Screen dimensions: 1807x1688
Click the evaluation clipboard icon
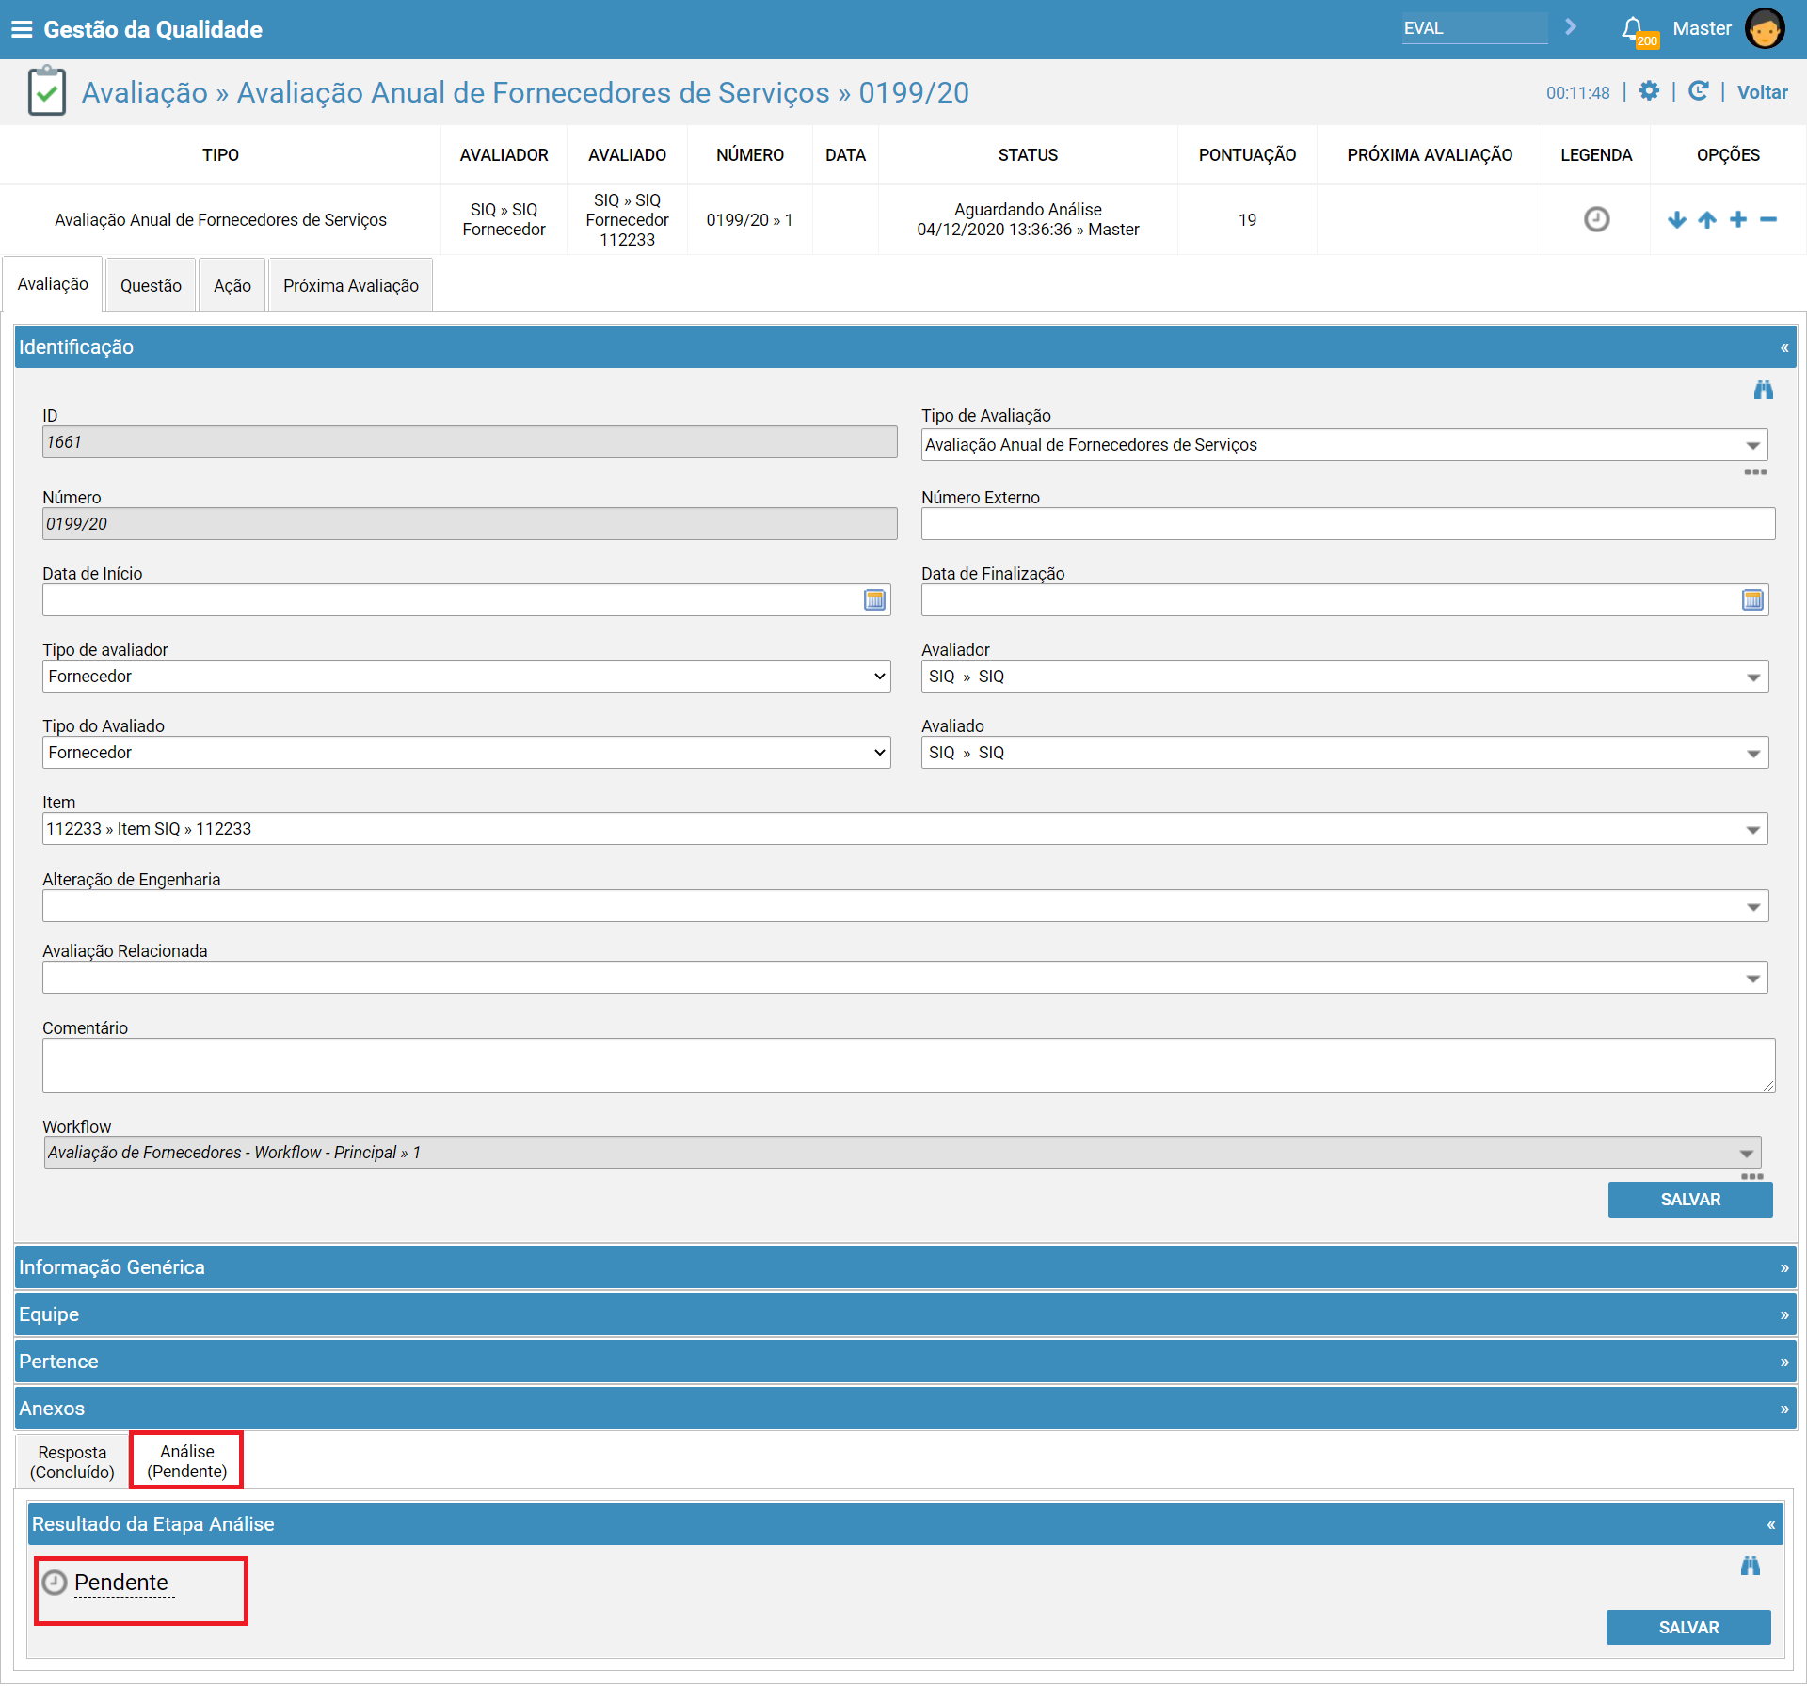tap(46, 91)
